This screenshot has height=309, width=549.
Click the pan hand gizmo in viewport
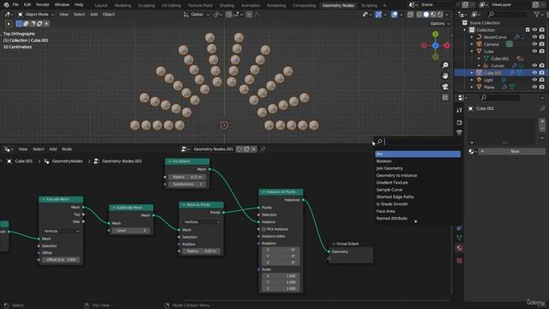[445, 76]
